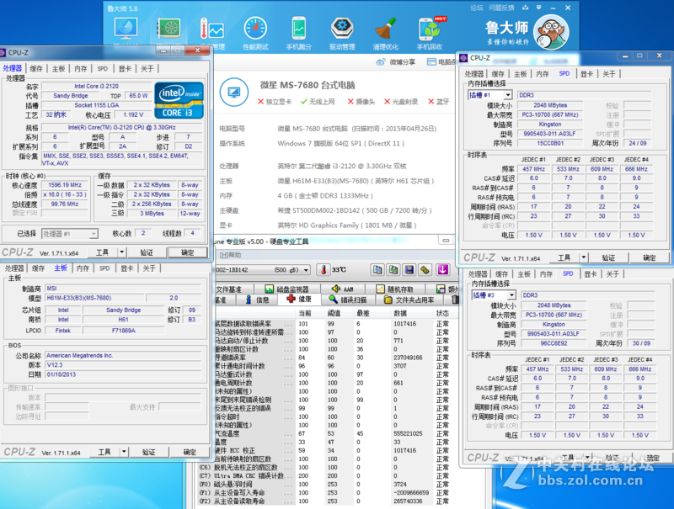Open hardware overview monitor icon in Lu Dashi
This screenshot has height=509, width=674.
[x=126, y=29]
